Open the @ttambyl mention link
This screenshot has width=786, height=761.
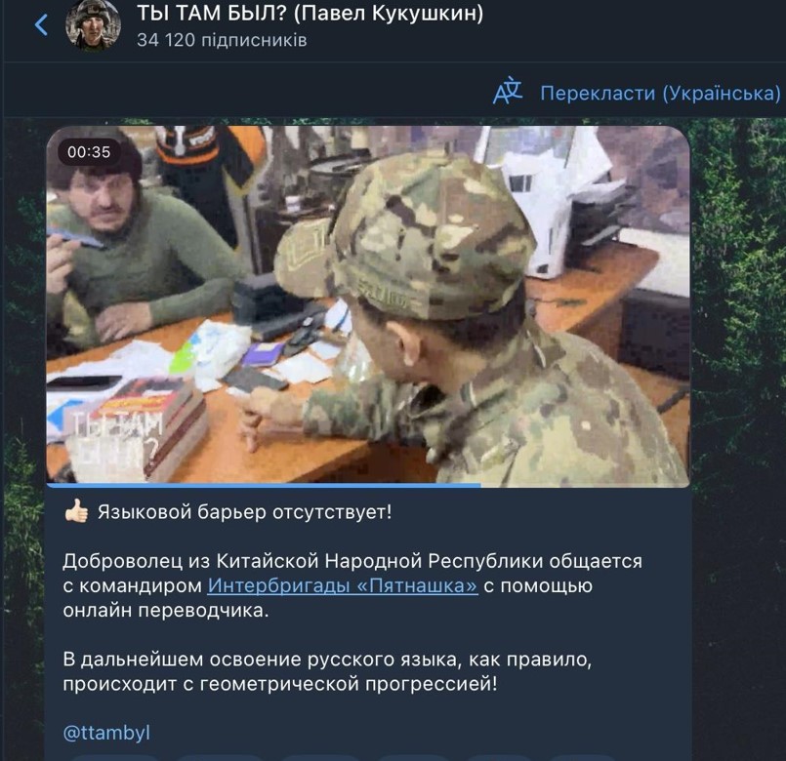pyautogui.click(x=106, y=733)
